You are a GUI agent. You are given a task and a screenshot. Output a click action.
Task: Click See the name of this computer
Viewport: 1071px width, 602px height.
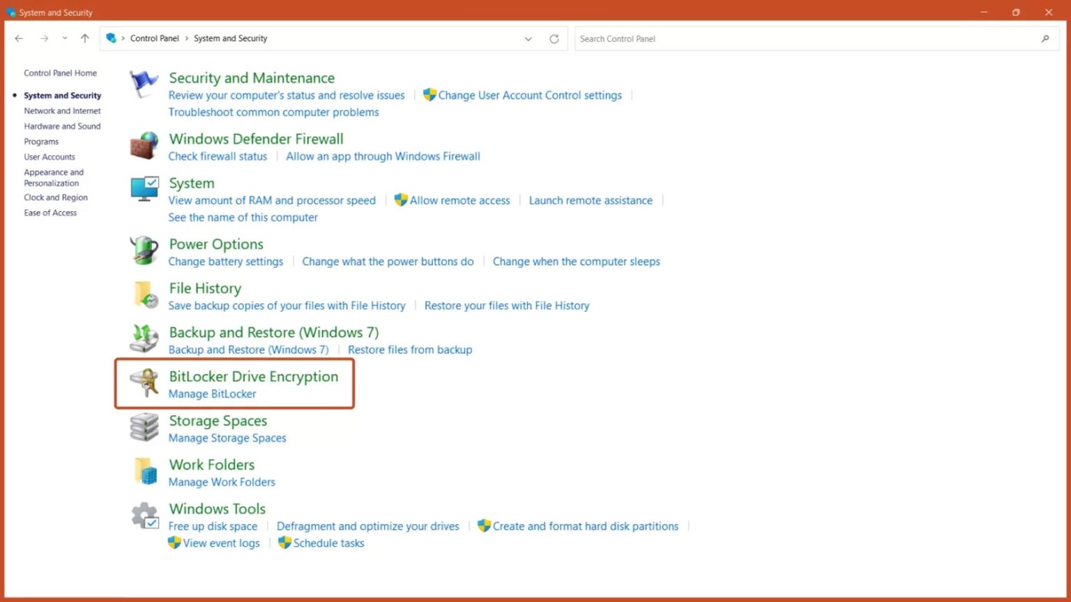(x=243, y=217)
